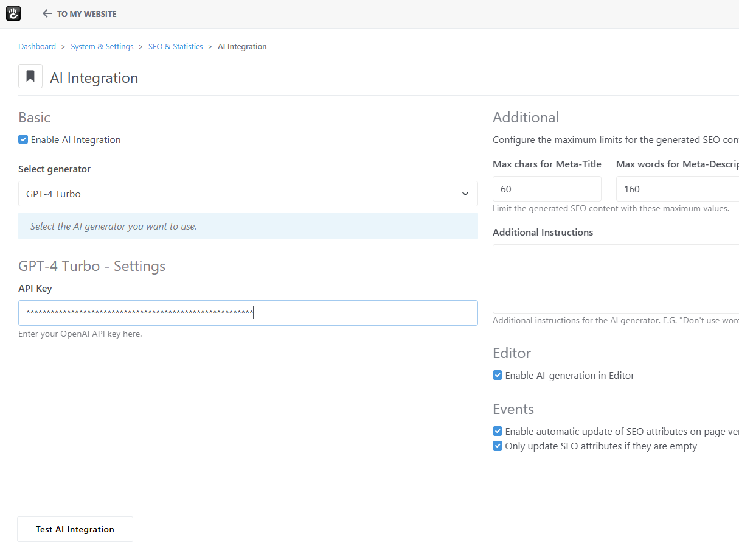Click the back arrow beside To My Website
This screenshot has width=739, height=548.
click(x=47, y=14)
